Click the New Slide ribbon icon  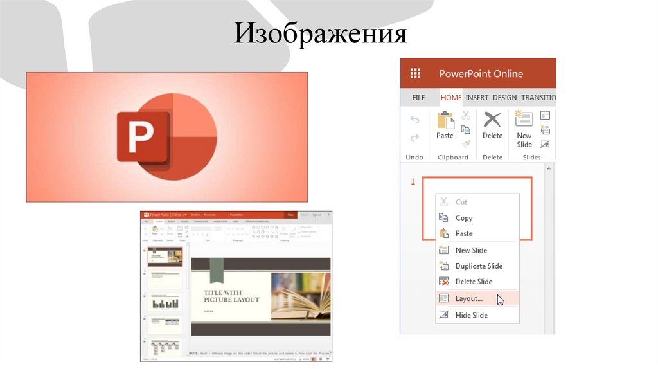pyautogui.click(x=524, y=118)
